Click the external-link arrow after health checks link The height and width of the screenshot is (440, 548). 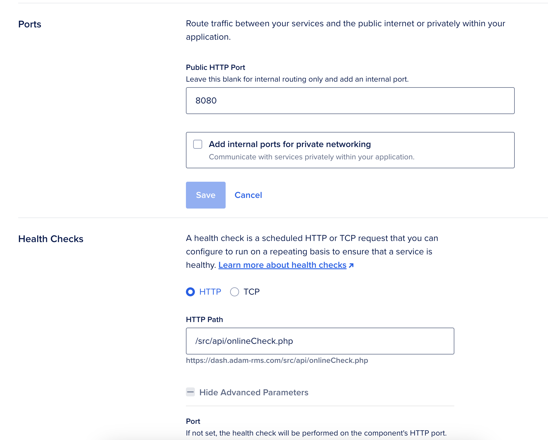coord(351,265)
